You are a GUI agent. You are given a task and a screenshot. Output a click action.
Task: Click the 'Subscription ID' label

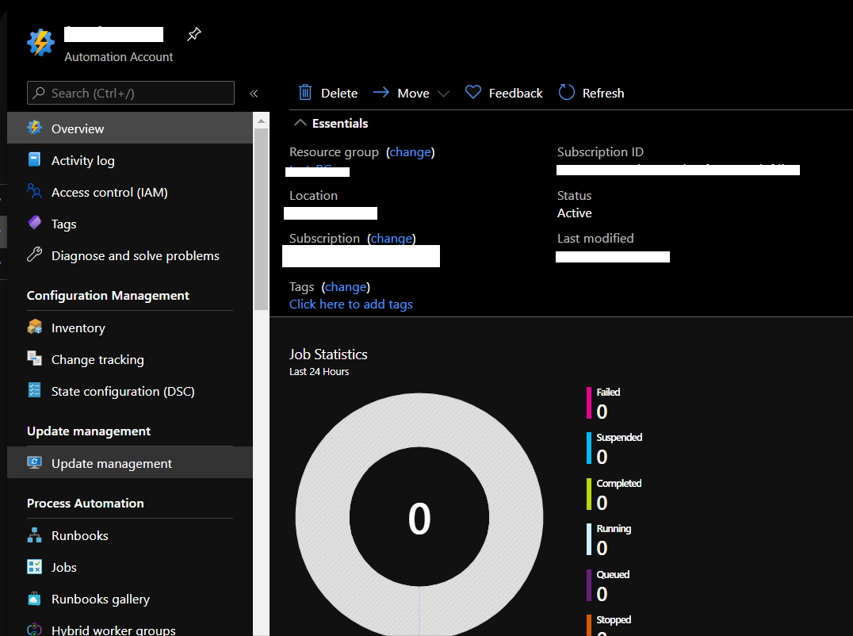(x=600, y=151)
